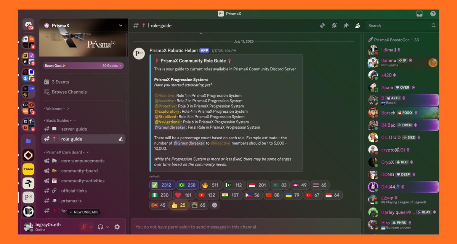Image resolution: width=457 pixels, height=244 pixels.
Task: Open microphone options dropdown arrow
Action: tap(91, 227)
